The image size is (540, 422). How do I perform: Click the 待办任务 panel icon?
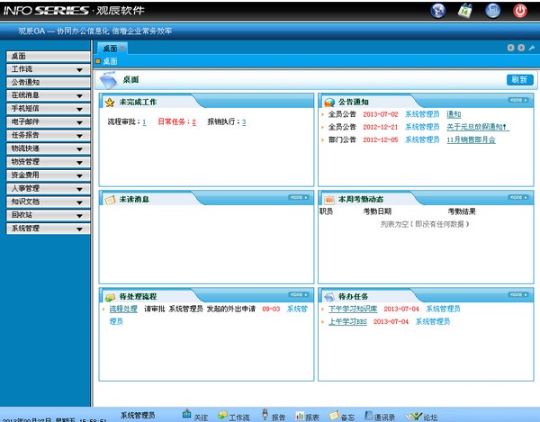329,296
